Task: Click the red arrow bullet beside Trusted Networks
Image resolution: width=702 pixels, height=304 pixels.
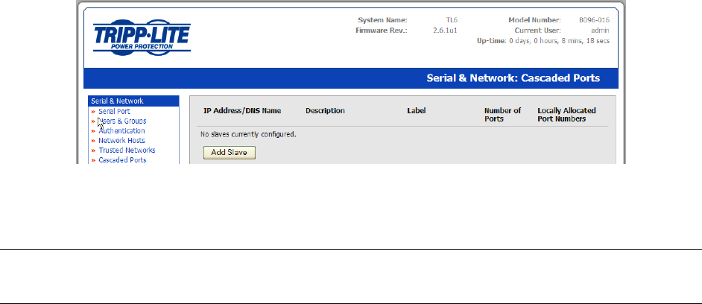Action: click(x=94, y=151)
